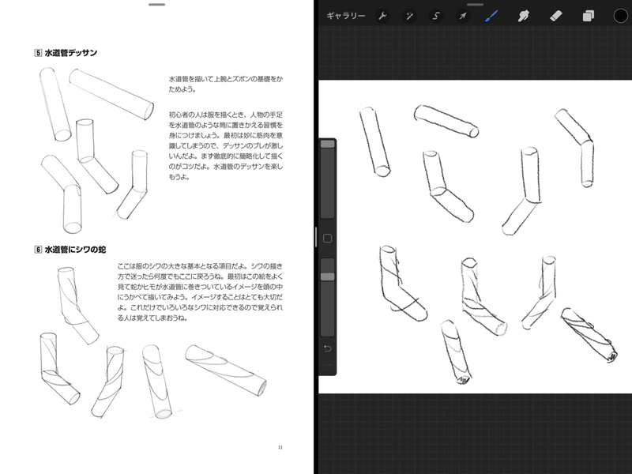Redo with the redo arrow

click(x=328, y=367)
